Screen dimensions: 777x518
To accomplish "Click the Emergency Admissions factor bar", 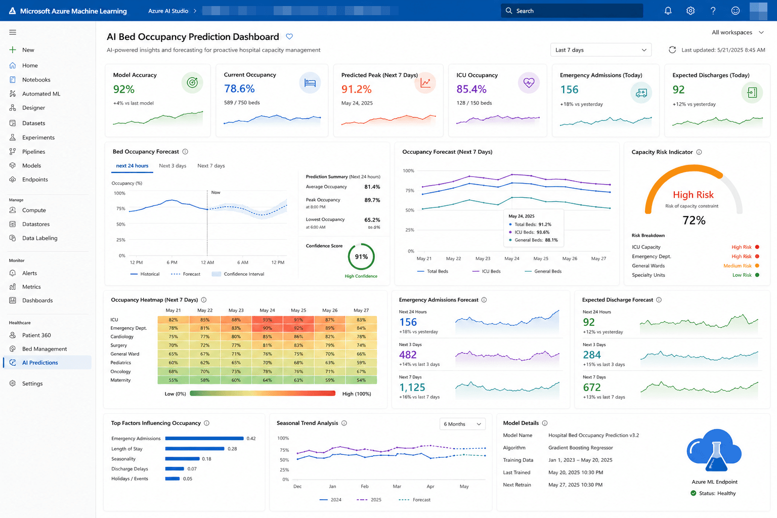I will click(204, 439).
